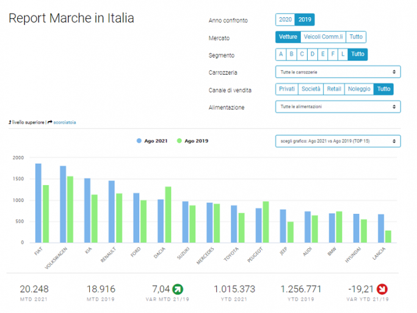Click the VAR YTD value -19,21

(361, 289)
